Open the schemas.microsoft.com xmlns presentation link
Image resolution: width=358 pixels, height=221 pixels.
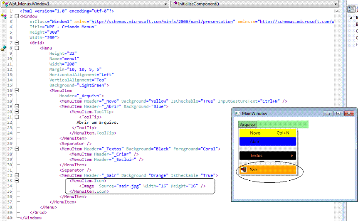pyautogui.click(x=162, y=22)
